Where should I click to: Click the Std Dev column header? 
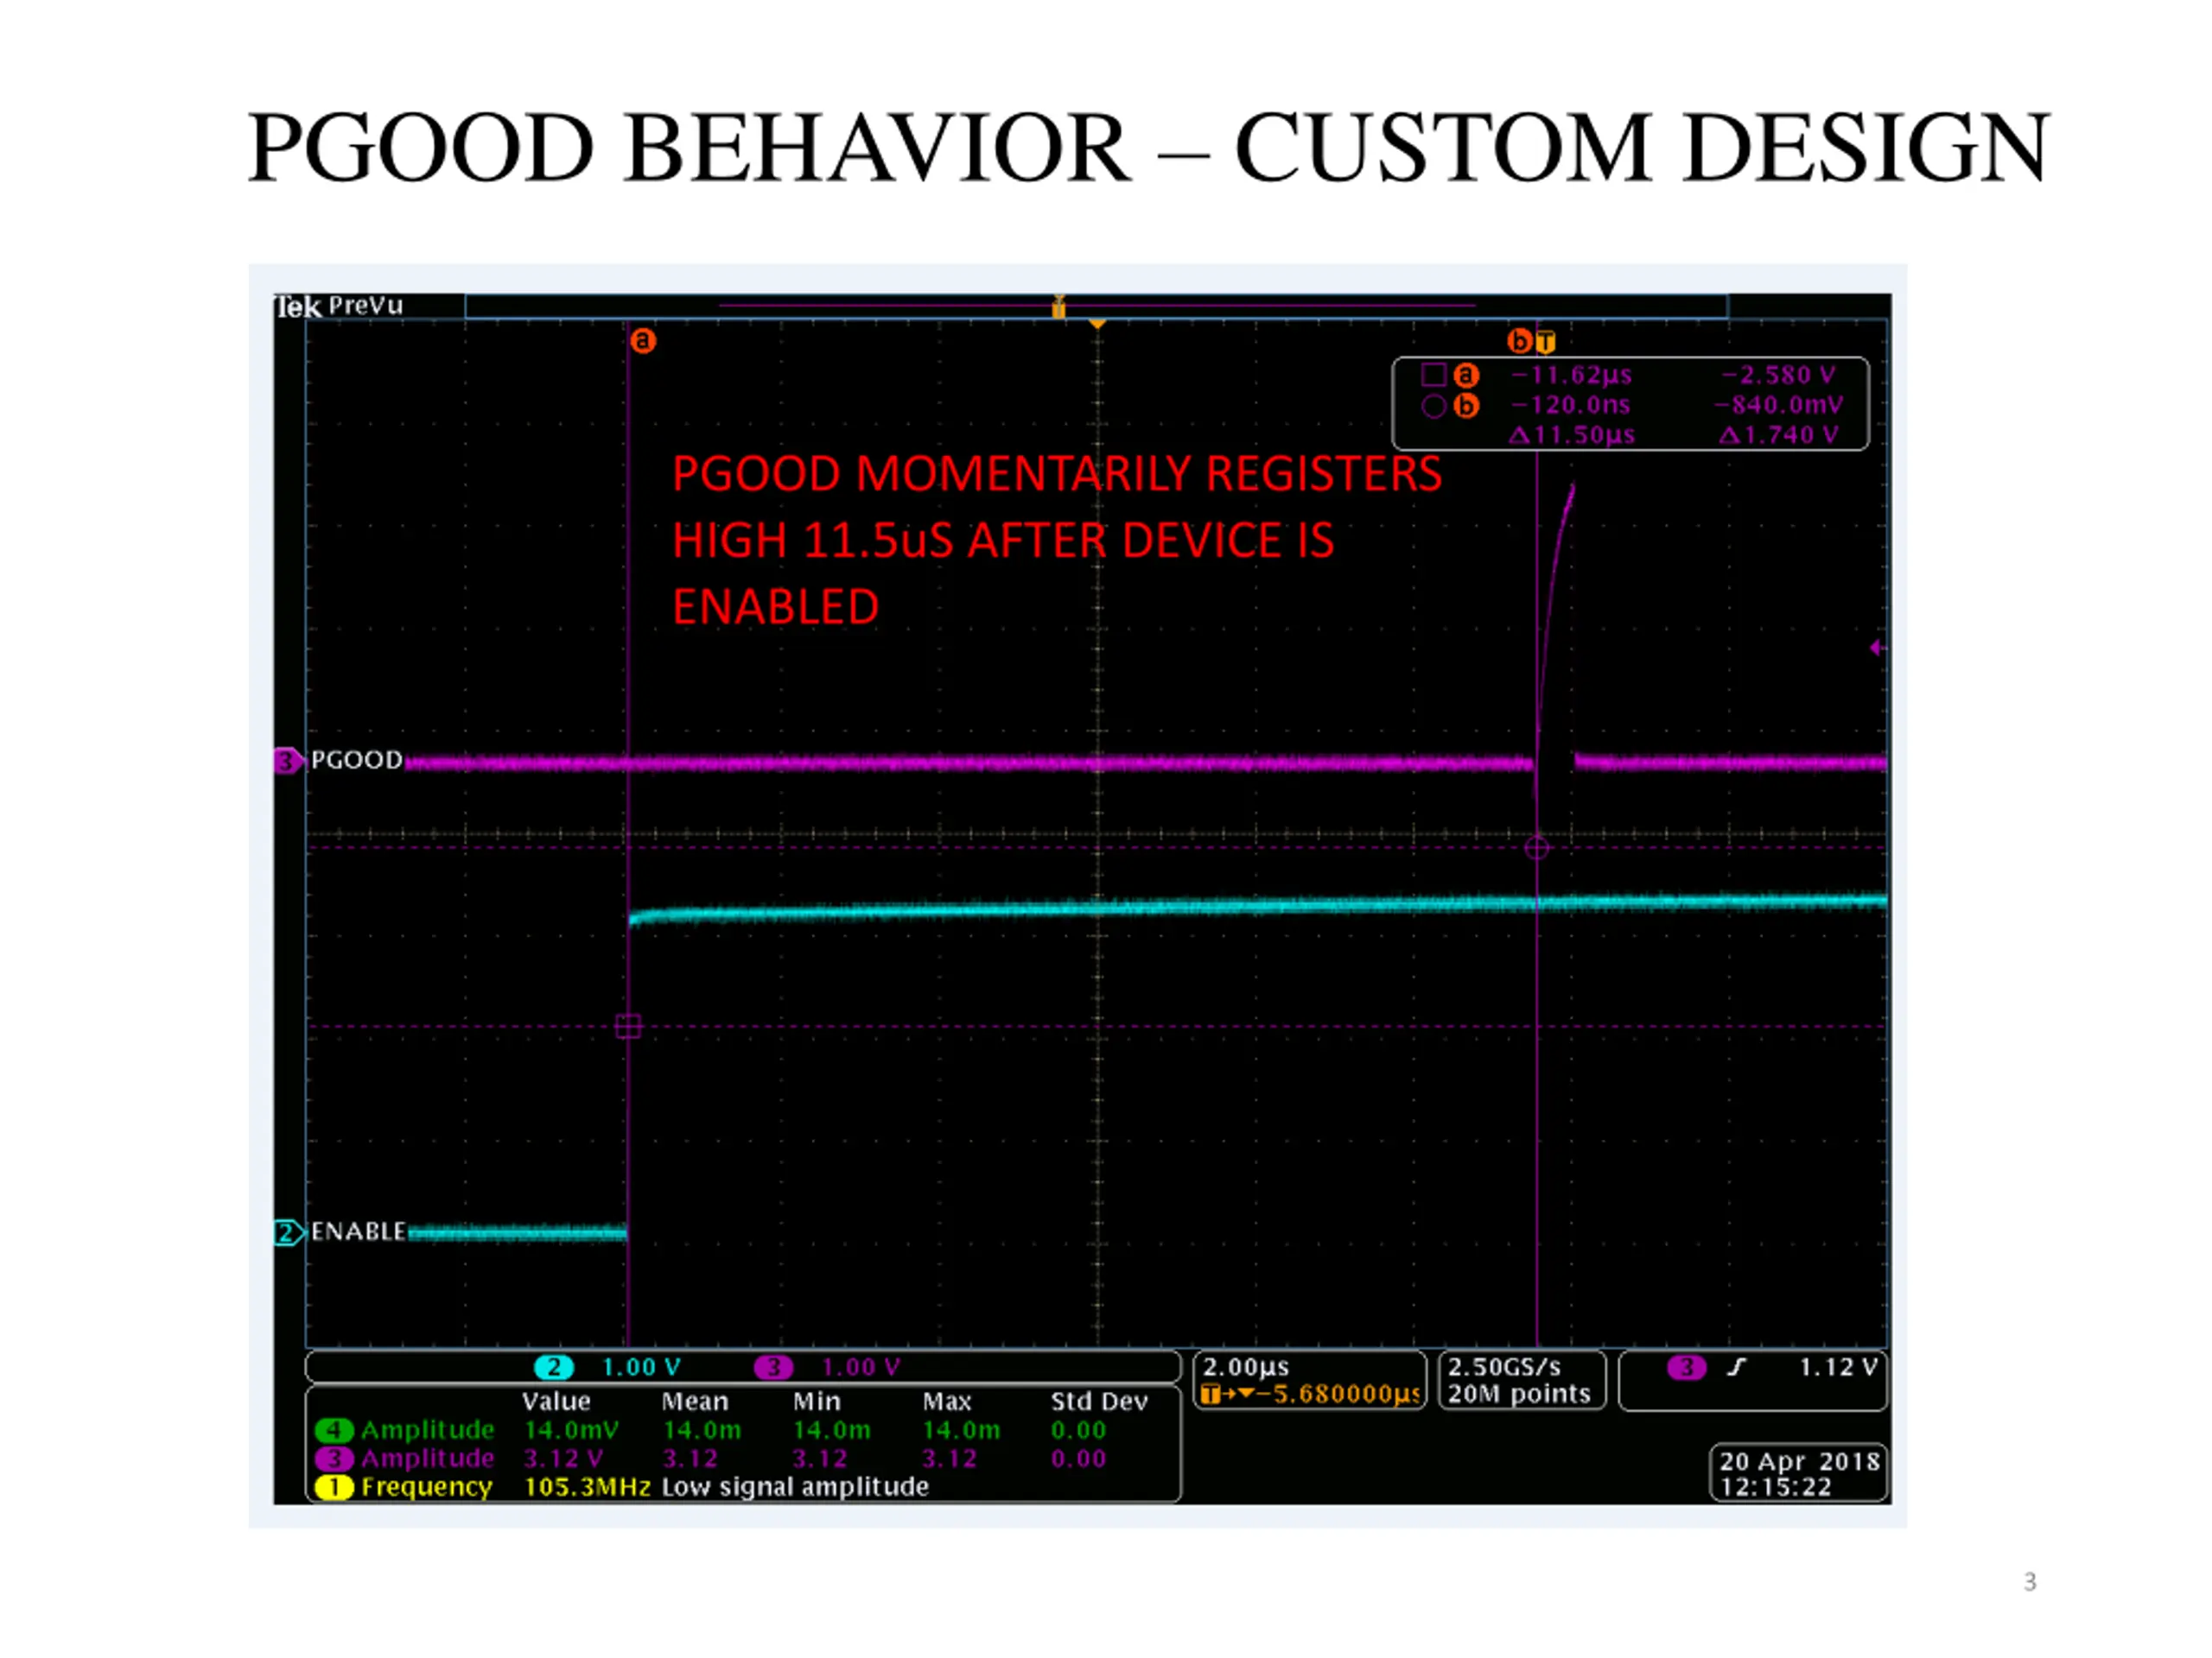1099,1402
